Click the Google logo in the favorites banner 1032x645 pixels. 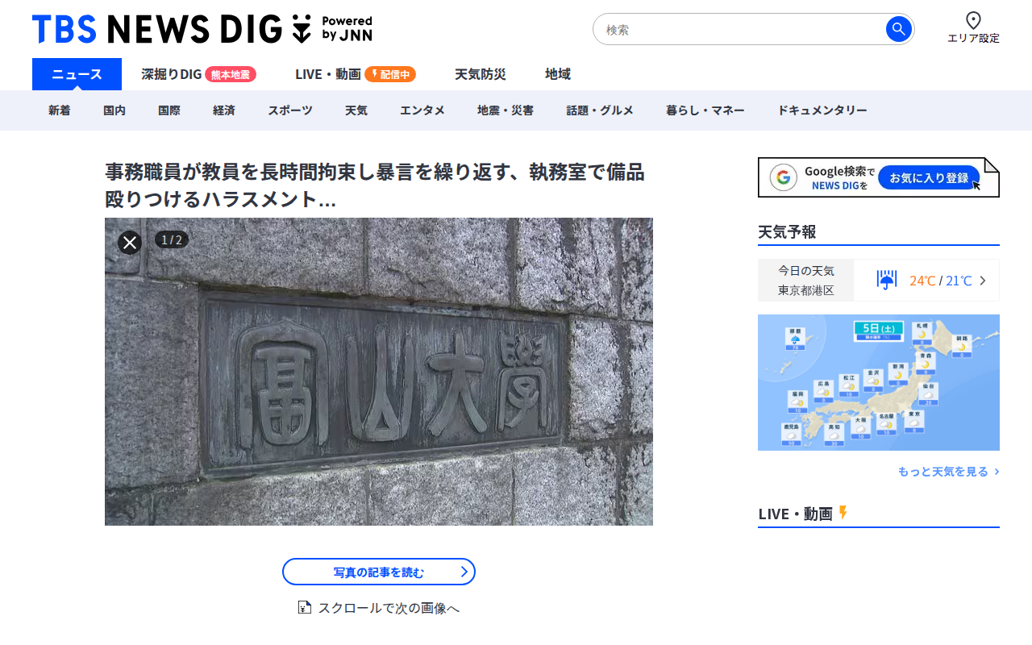[783, 177]
